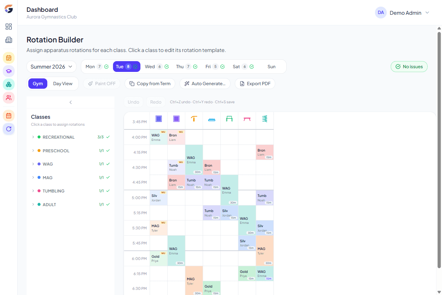Click Copy from Term button

(x=150, y=84)
